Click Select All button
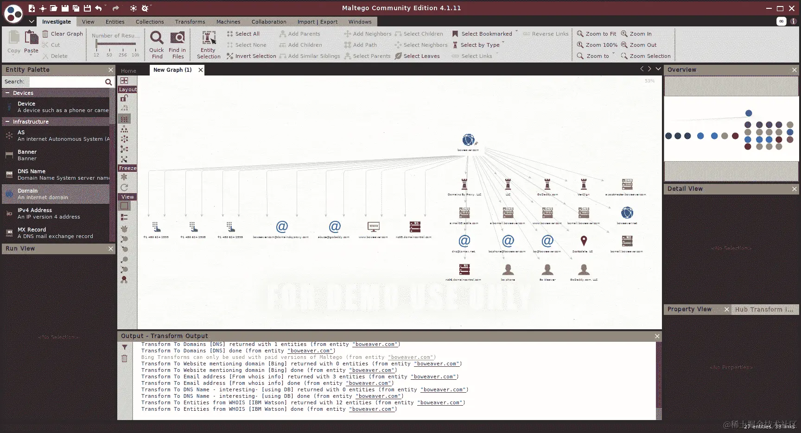The image size is (801, 433). [243, 34]
